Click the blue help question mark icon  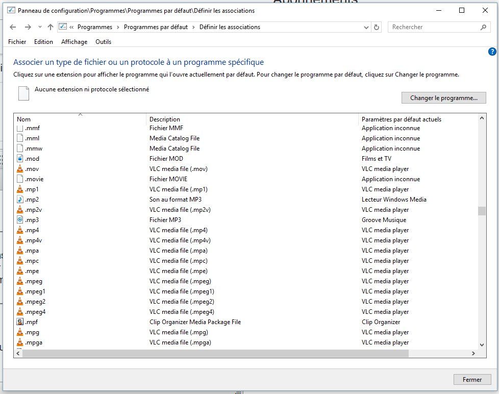[x=492, y=52]
